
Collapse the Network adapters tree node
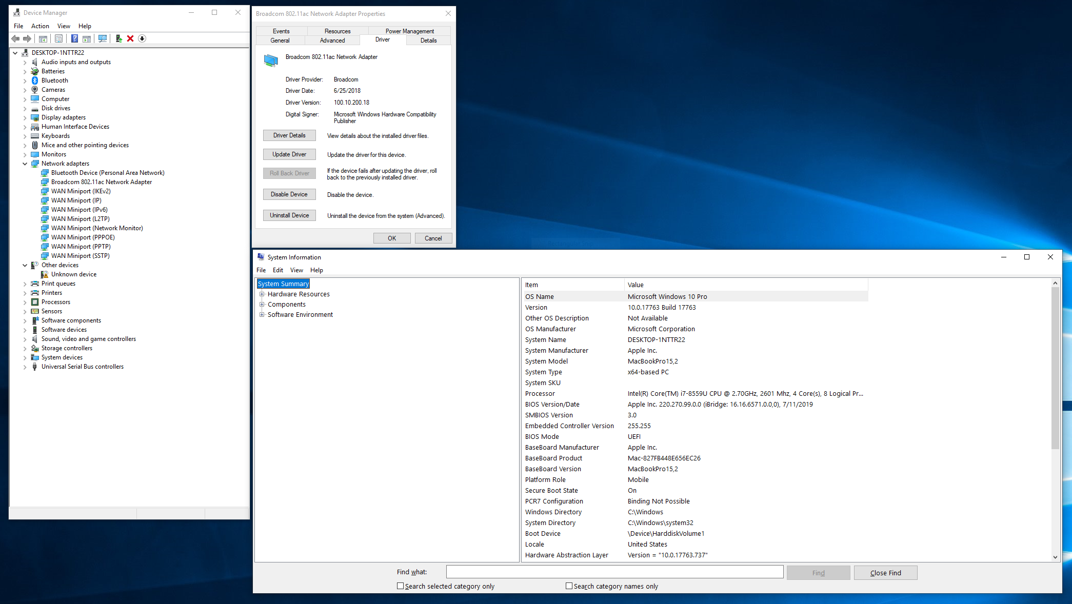click(25, 164)
